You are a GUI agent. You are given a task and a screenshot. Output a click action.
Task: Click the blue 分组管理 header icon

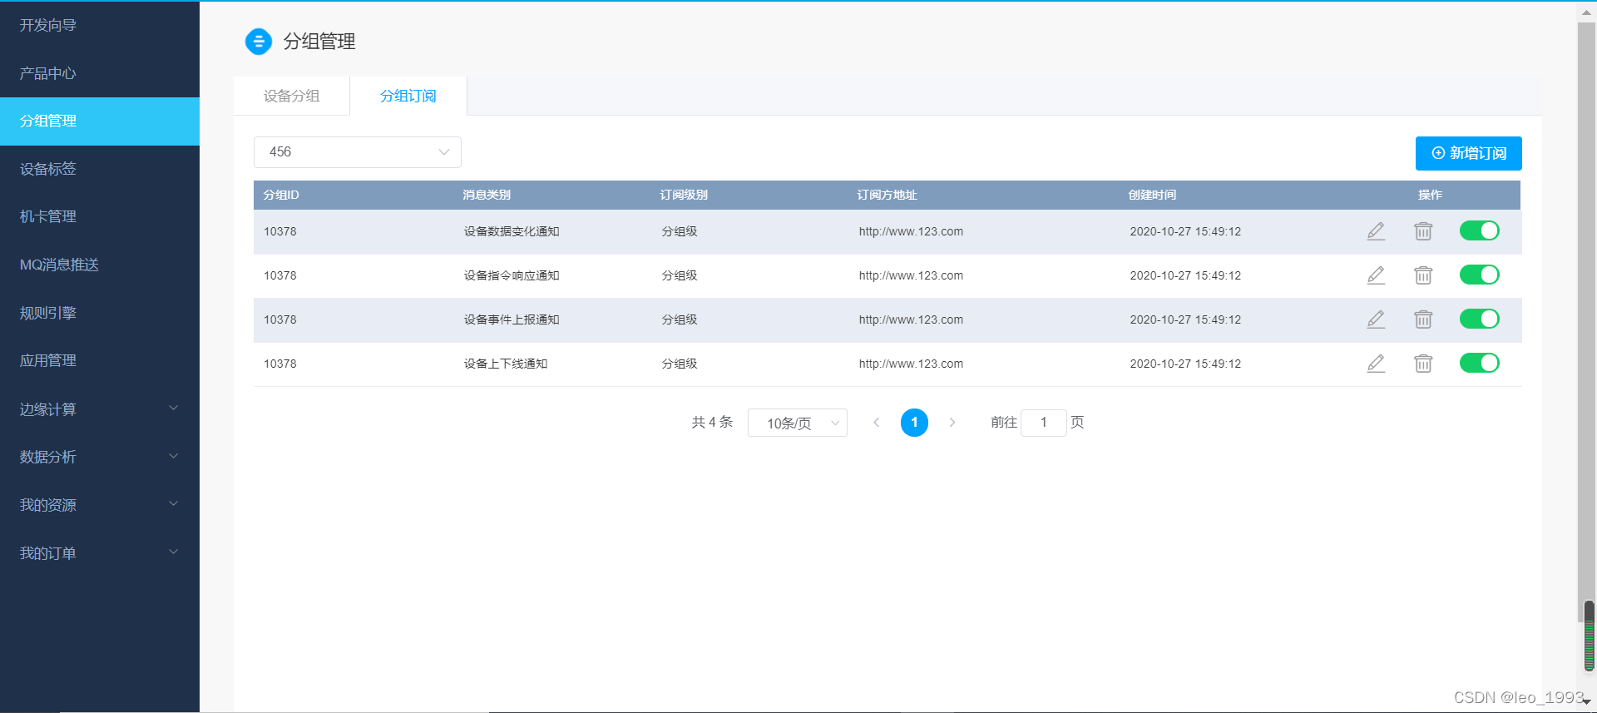(x=258, y=41)
